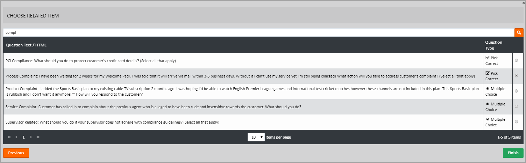Image resolution: width=526 pixels, height=163 pixels.
Task: Sort by the Question Text / HTML header
Action: click(x=26, y=45)
